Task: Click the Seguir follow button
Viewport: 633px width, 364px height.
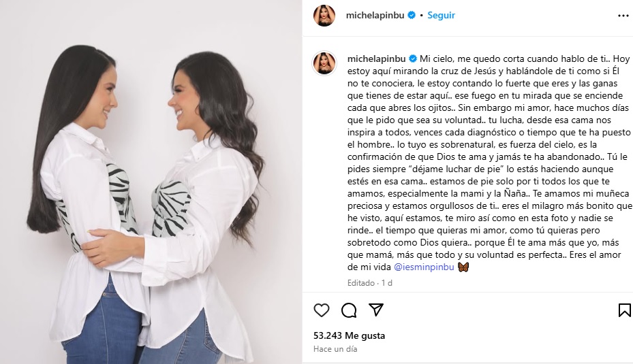Action: 441,16
